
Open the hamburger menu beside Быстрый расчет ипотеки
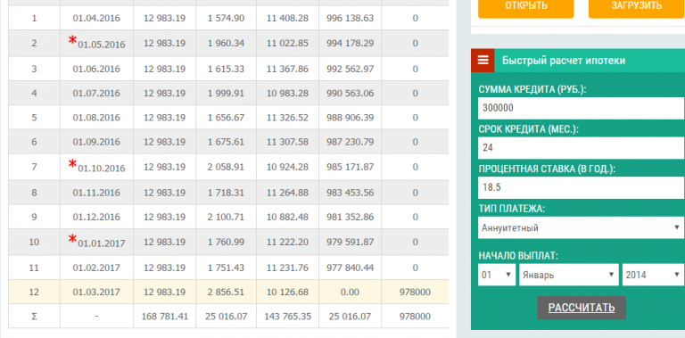tap(483, 61)
